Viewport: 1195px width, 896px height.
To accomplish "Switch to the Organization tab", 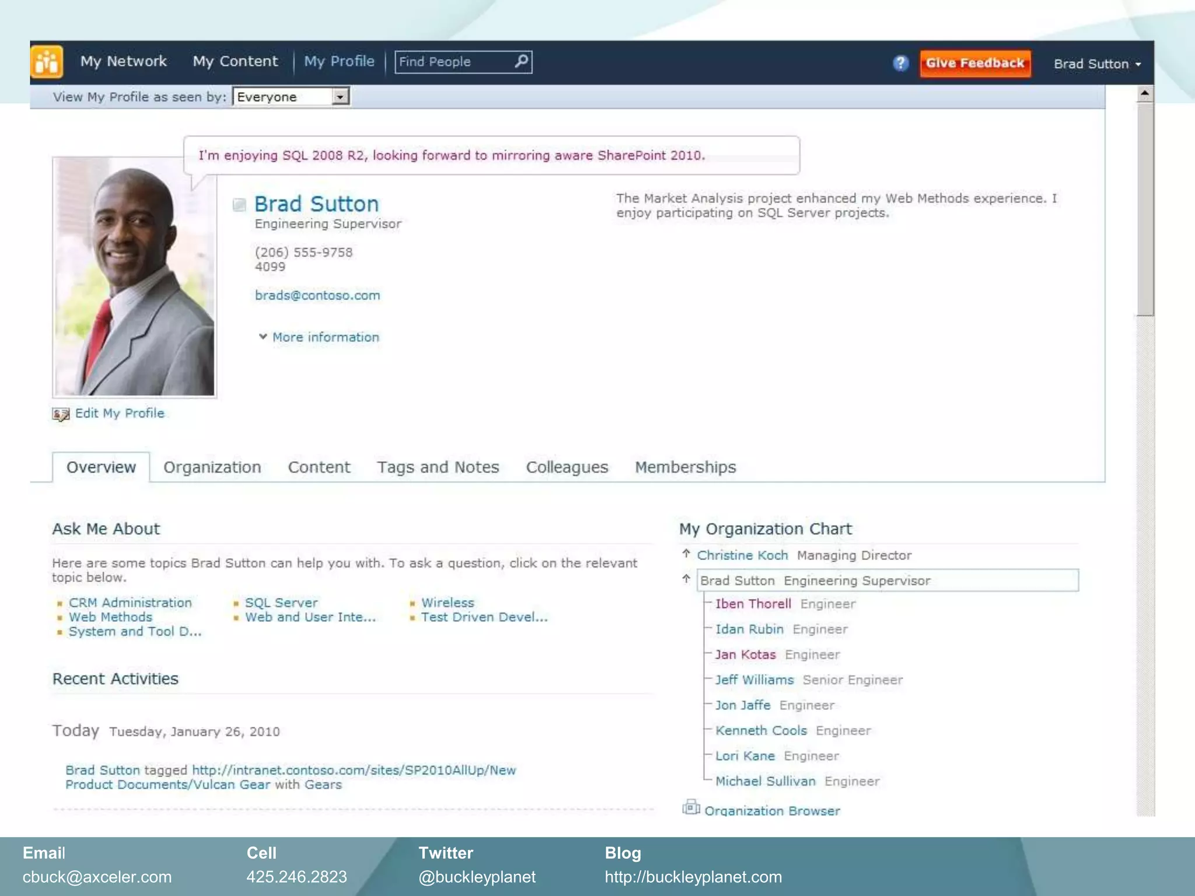I will 212,467.
